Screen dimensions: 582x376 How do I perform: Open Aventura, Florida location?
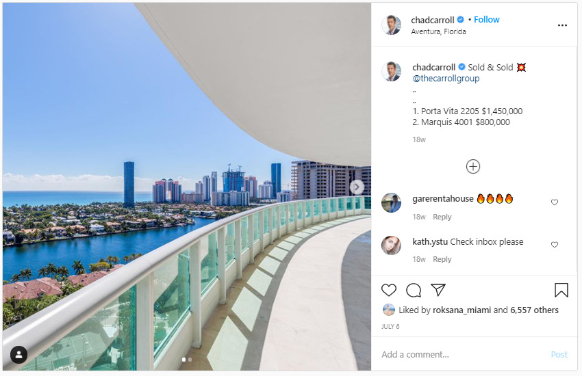[438, 32]
